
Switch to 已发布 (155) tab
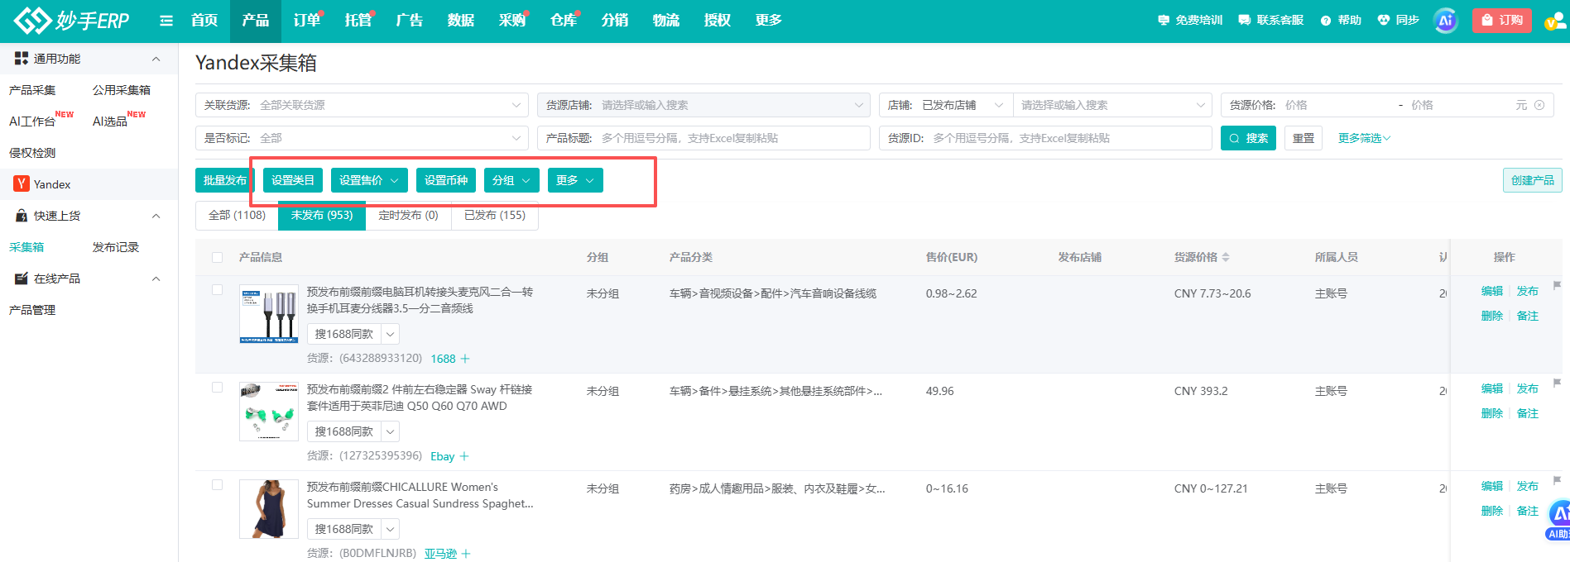[495, 215]
